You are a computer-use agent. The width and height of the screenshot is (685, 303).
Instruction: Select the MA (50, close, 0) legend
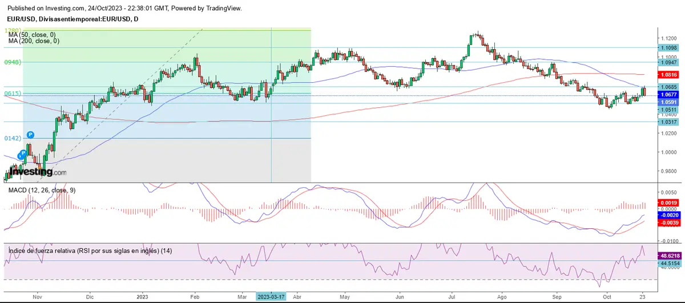(33, 34)
